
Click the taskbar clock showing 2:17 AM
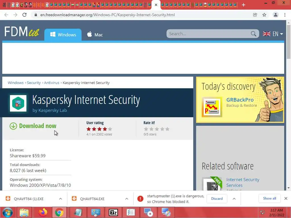coord(277,212)
